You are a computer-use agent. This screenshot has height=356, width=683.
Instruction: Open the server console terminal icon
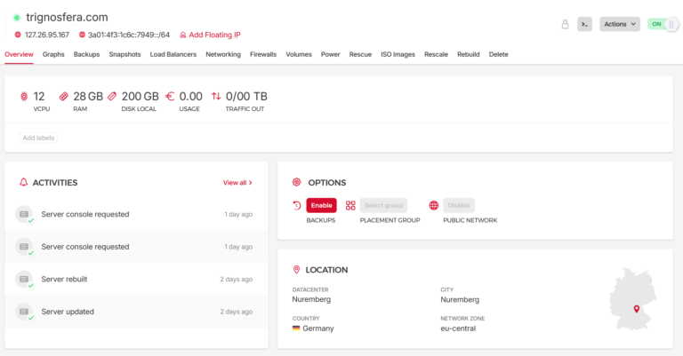[x=584, y=24]
